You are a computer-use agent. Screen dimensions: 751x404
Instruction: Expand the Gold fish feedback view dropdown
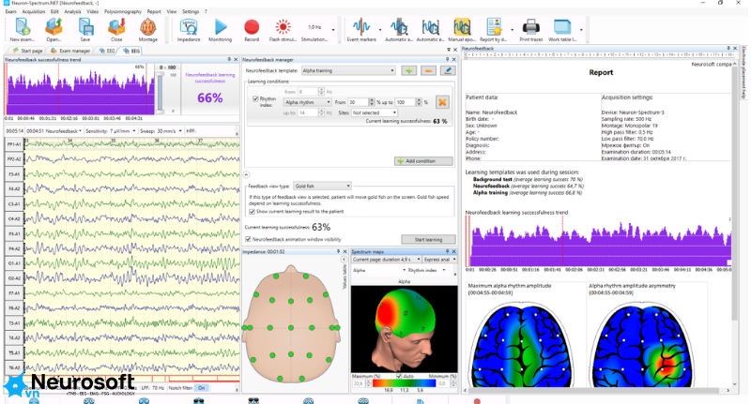click(322, 186)
